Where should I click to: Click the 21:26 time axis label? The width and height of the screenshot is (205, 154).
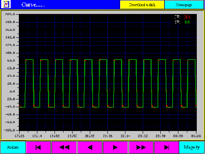pos(108,136)
